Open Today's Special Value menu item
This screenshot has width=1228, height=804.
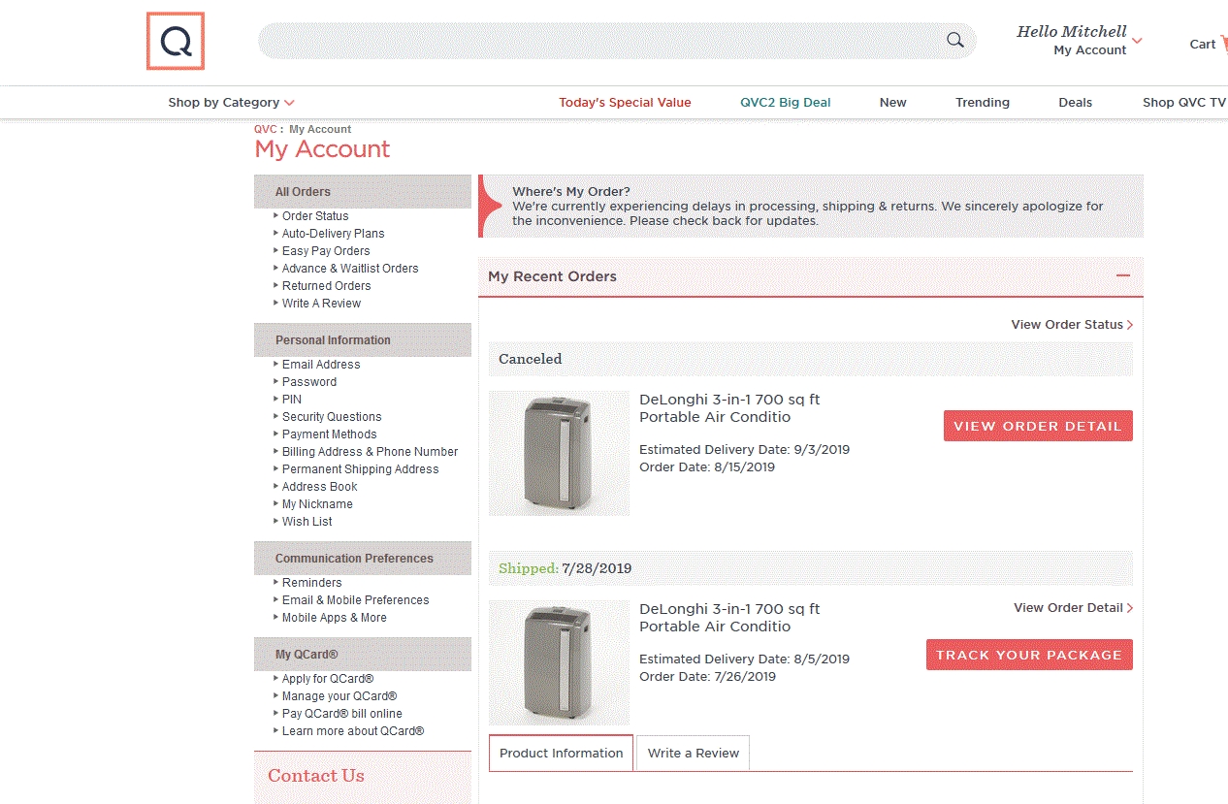(x=625, y=102)
